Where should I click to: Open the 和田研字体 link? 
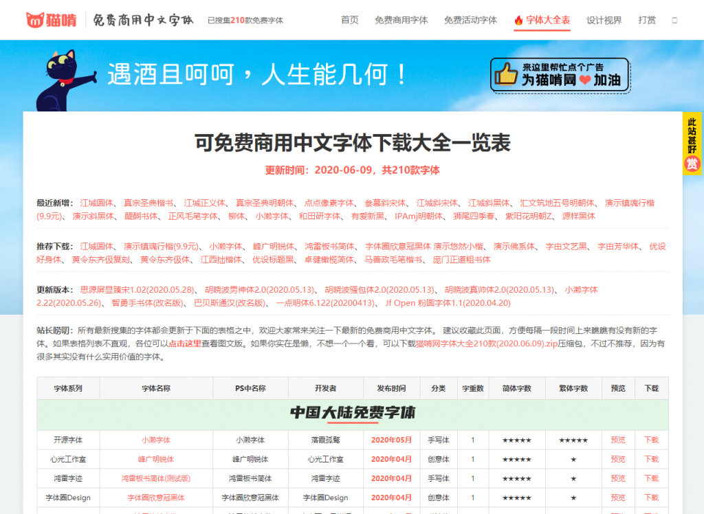pos(320,216)
